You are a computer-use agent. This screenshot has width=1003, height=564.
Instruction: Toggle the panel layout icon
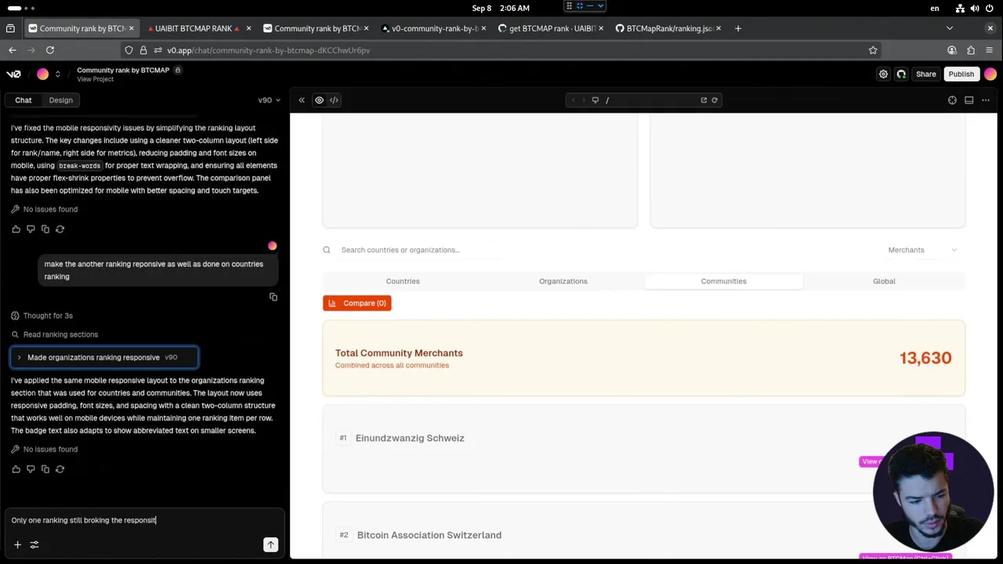(x=969, y=100)
